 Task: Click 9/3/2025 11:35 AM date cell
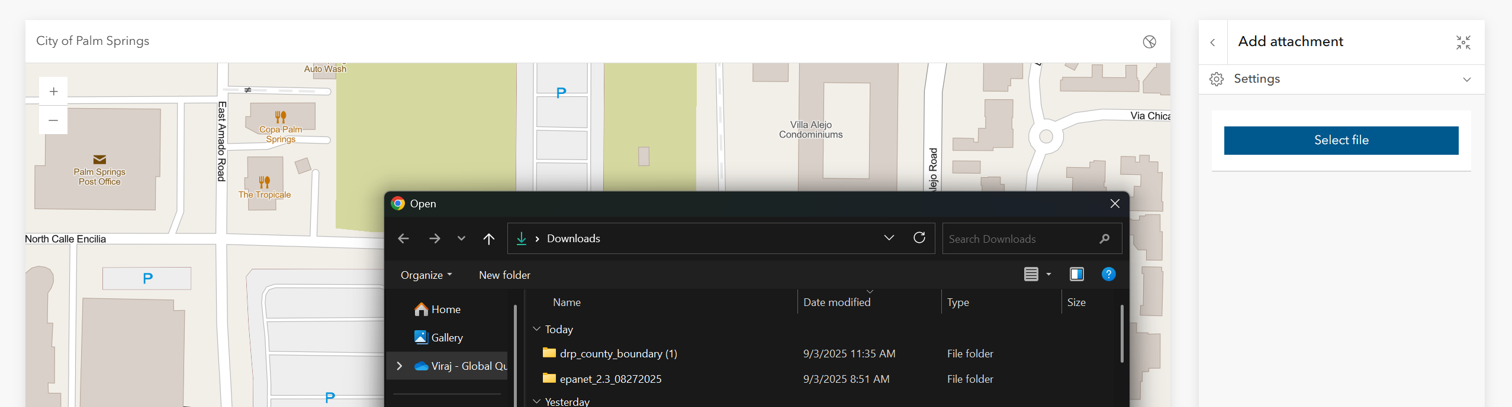(849, 354)
